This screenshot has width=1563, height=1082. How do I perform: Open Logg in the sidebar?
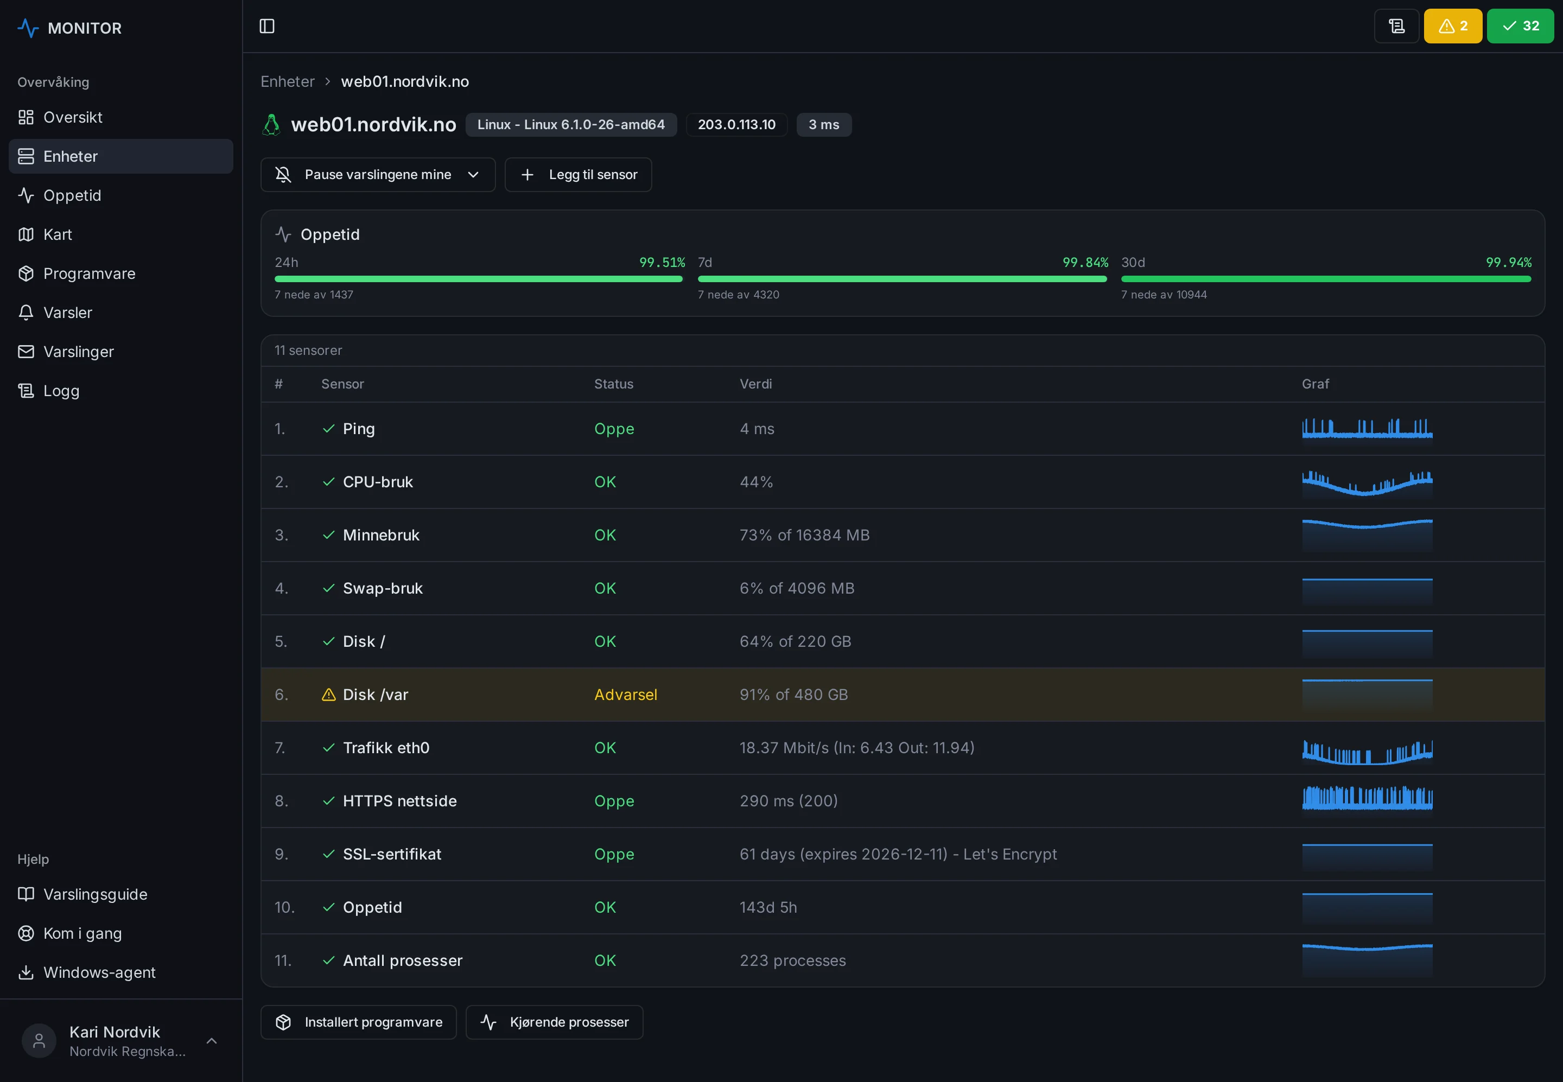[120, 391]
